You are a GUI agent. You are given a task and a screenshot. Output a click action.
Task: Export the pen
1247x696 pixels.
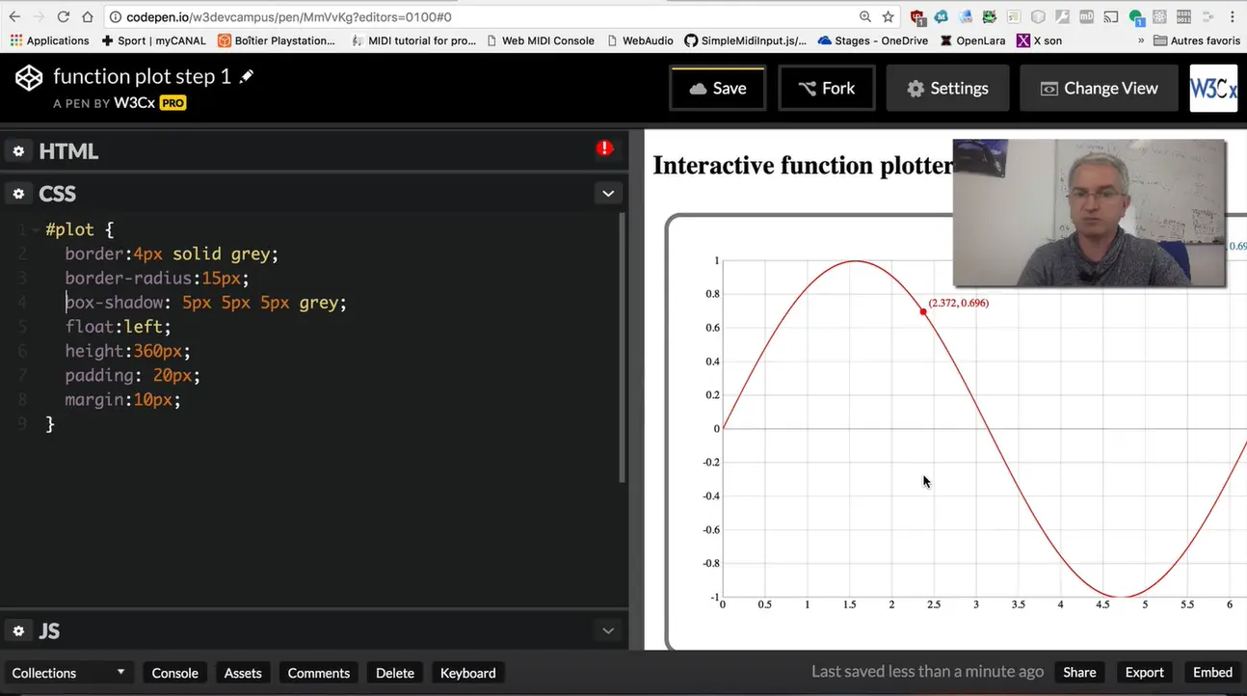1144,672
